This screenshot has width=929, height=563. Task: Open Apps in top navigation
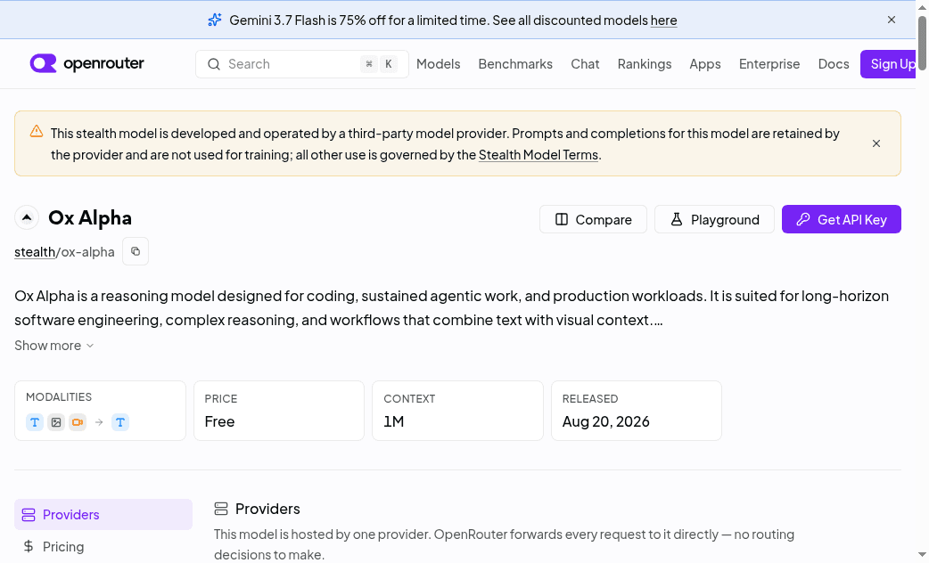[705, 64]
